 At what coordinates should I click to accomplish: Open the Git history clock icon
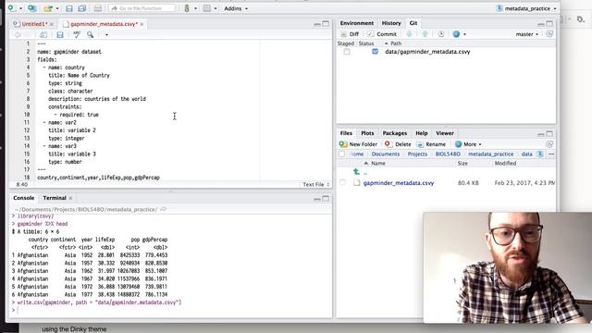click(x=441, y=34)
